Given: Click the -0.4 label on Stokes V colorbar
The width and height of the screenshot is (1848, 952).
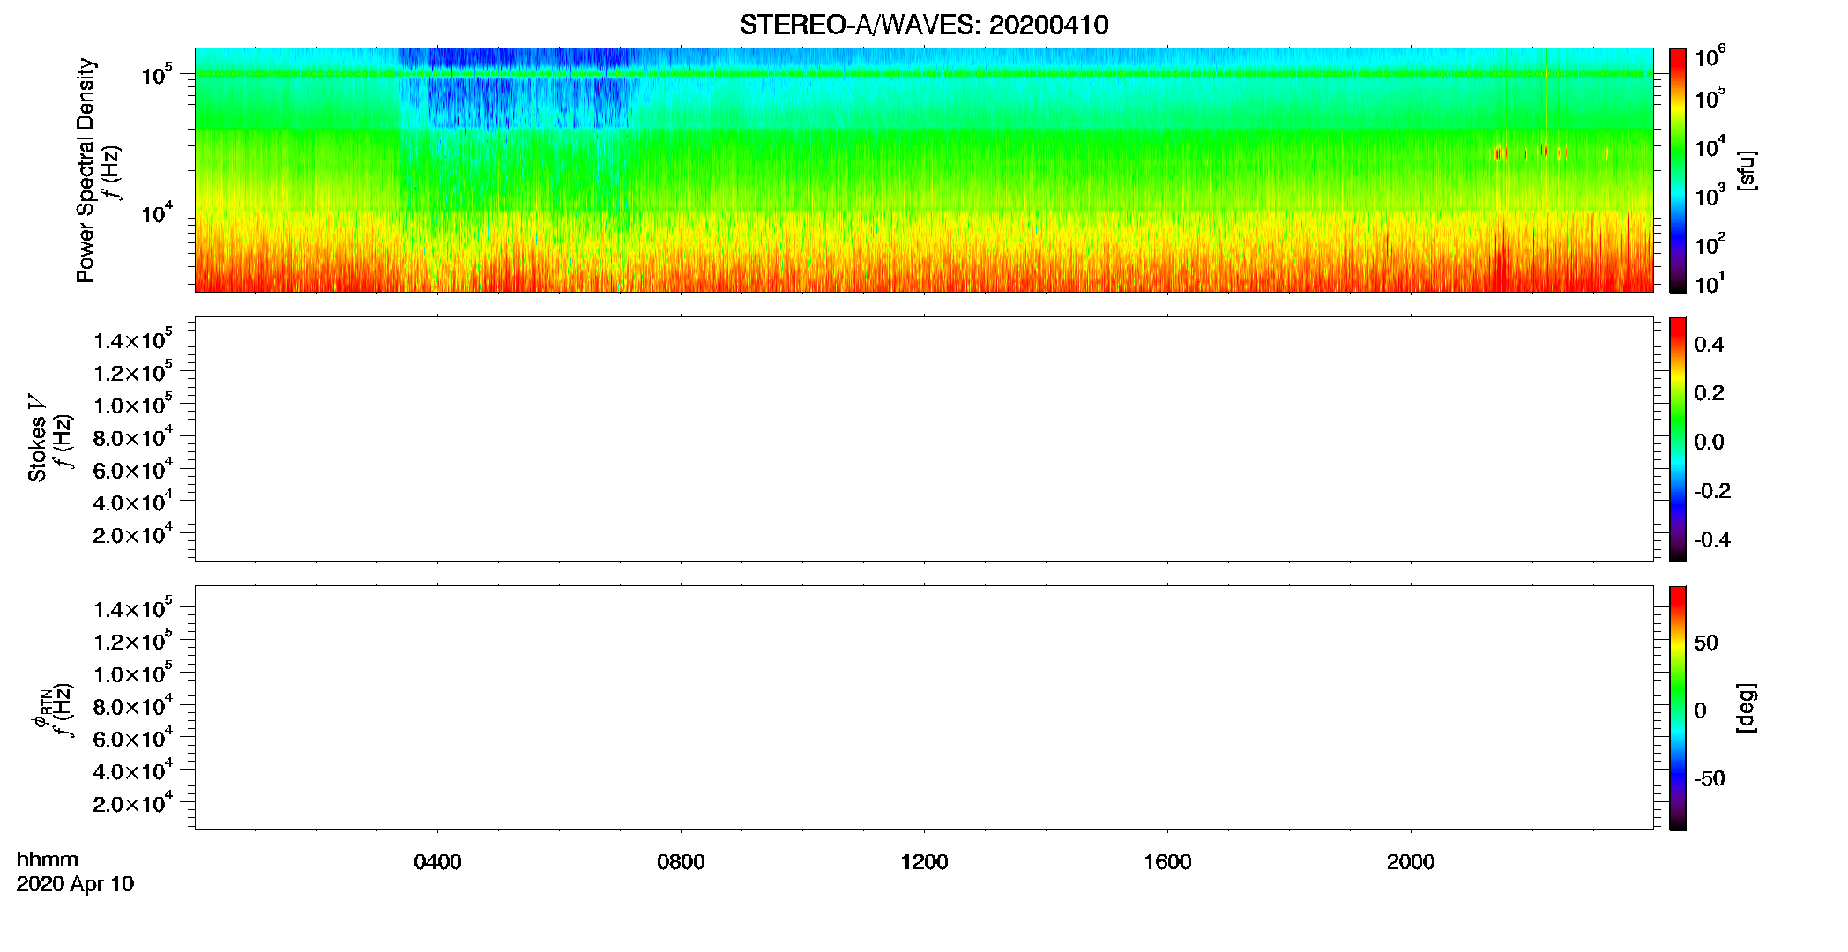Looking at the screenshot, I should pyautogui.click(x=1712, y=540).
